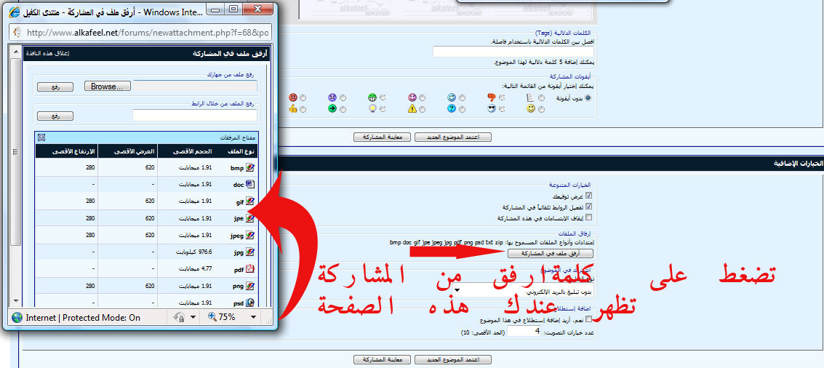
Task: Click the 'أرفق ملف في المشاركة' button
Action: (549, 253)
